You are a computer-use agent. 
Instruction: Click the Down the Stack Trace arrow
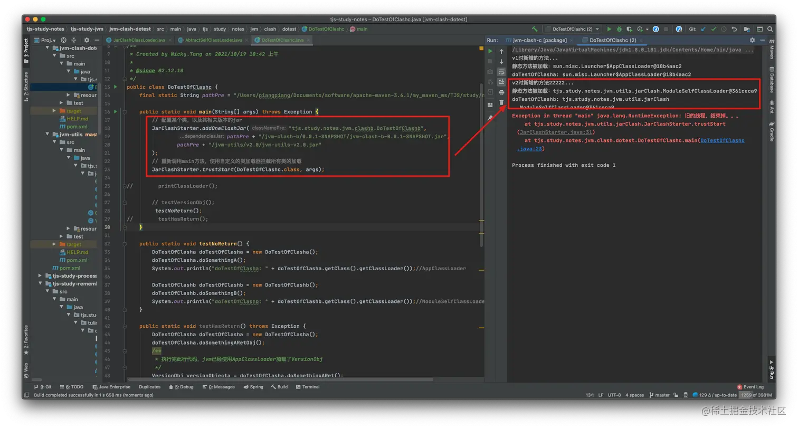point(501,61)
